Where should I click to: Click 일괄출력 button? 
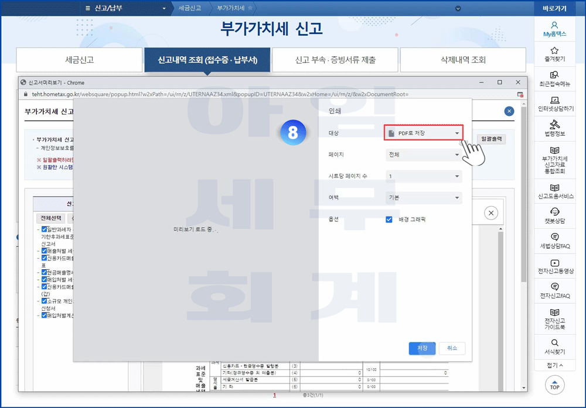pos(491,139)
